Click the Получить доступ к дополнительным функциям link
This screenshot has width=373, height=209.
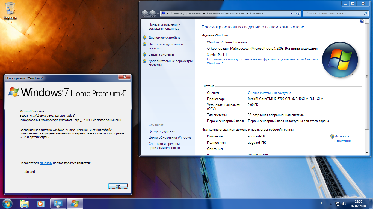coord(262,61)
